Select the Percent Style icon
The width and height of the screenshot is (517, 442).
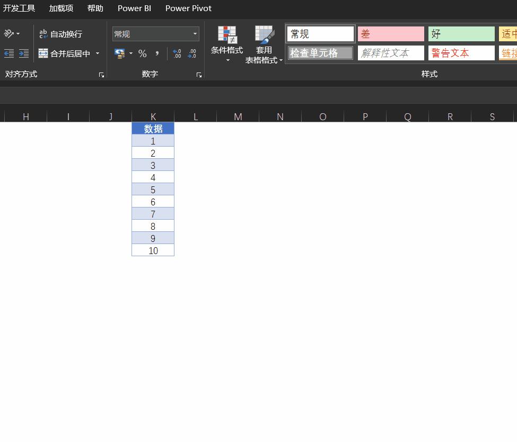pyautogui.click(x=142, y=53)
